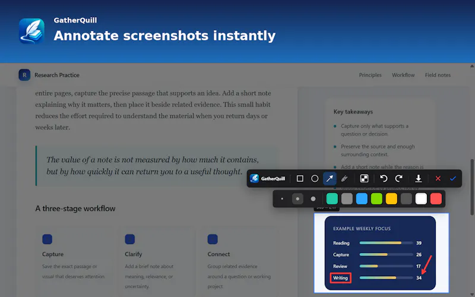475x297 pixels.
Task: Click the Capture value 26
Action: click(419, 255)
